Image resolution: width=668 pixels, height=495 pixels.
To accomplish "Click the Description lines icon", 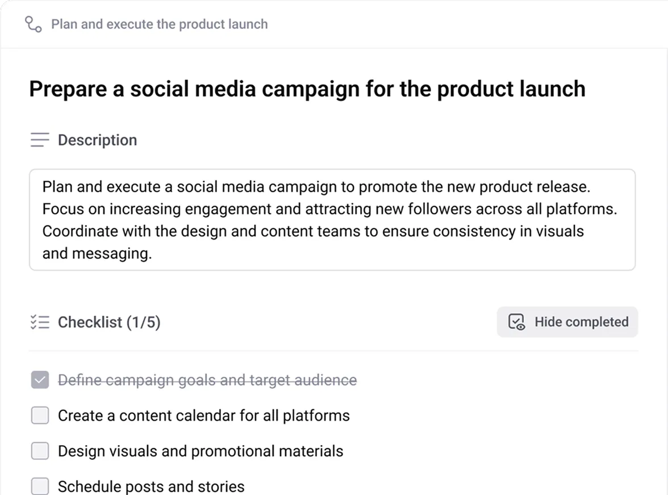I will pyautogui.click(x=40, y=140).
